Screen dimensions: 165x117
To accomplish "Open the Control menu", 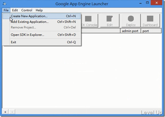I will (x=27, y=10).
